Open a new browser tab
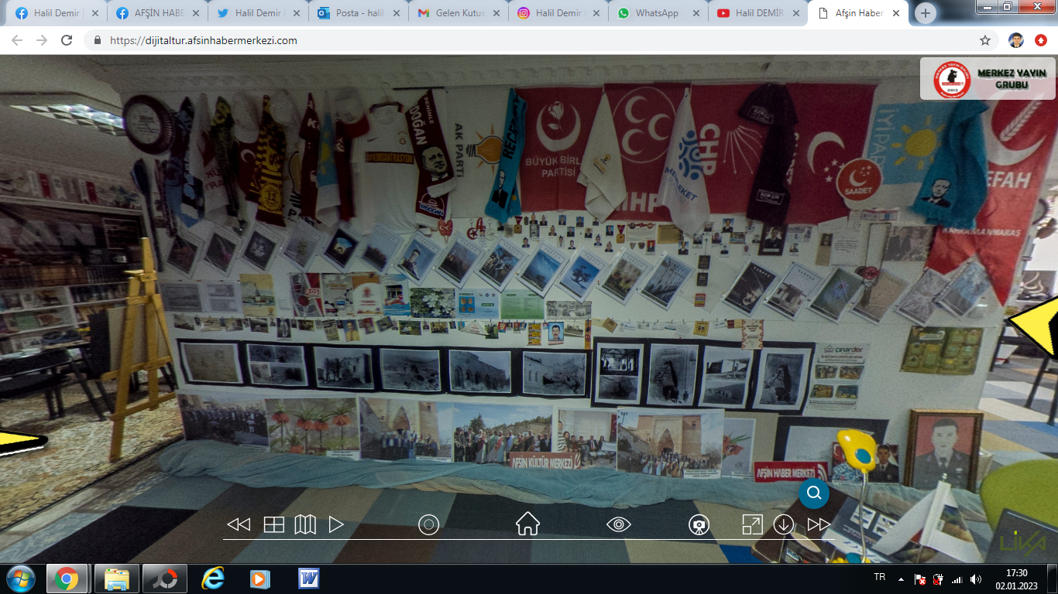This screenshot has height=594, width=1058. 926,13
